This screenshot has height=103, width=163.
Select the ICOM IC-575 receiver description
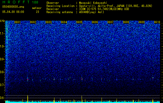point(104,9)
